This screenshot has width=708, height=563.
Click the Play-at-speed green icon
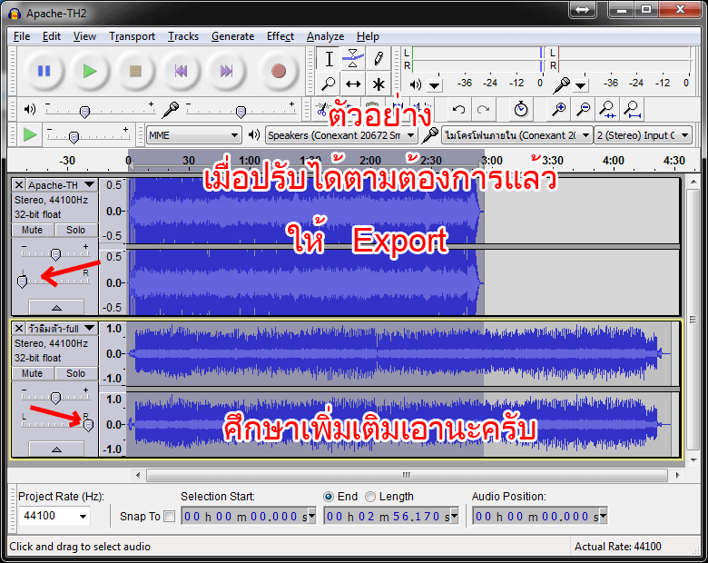tap(30, 134)
